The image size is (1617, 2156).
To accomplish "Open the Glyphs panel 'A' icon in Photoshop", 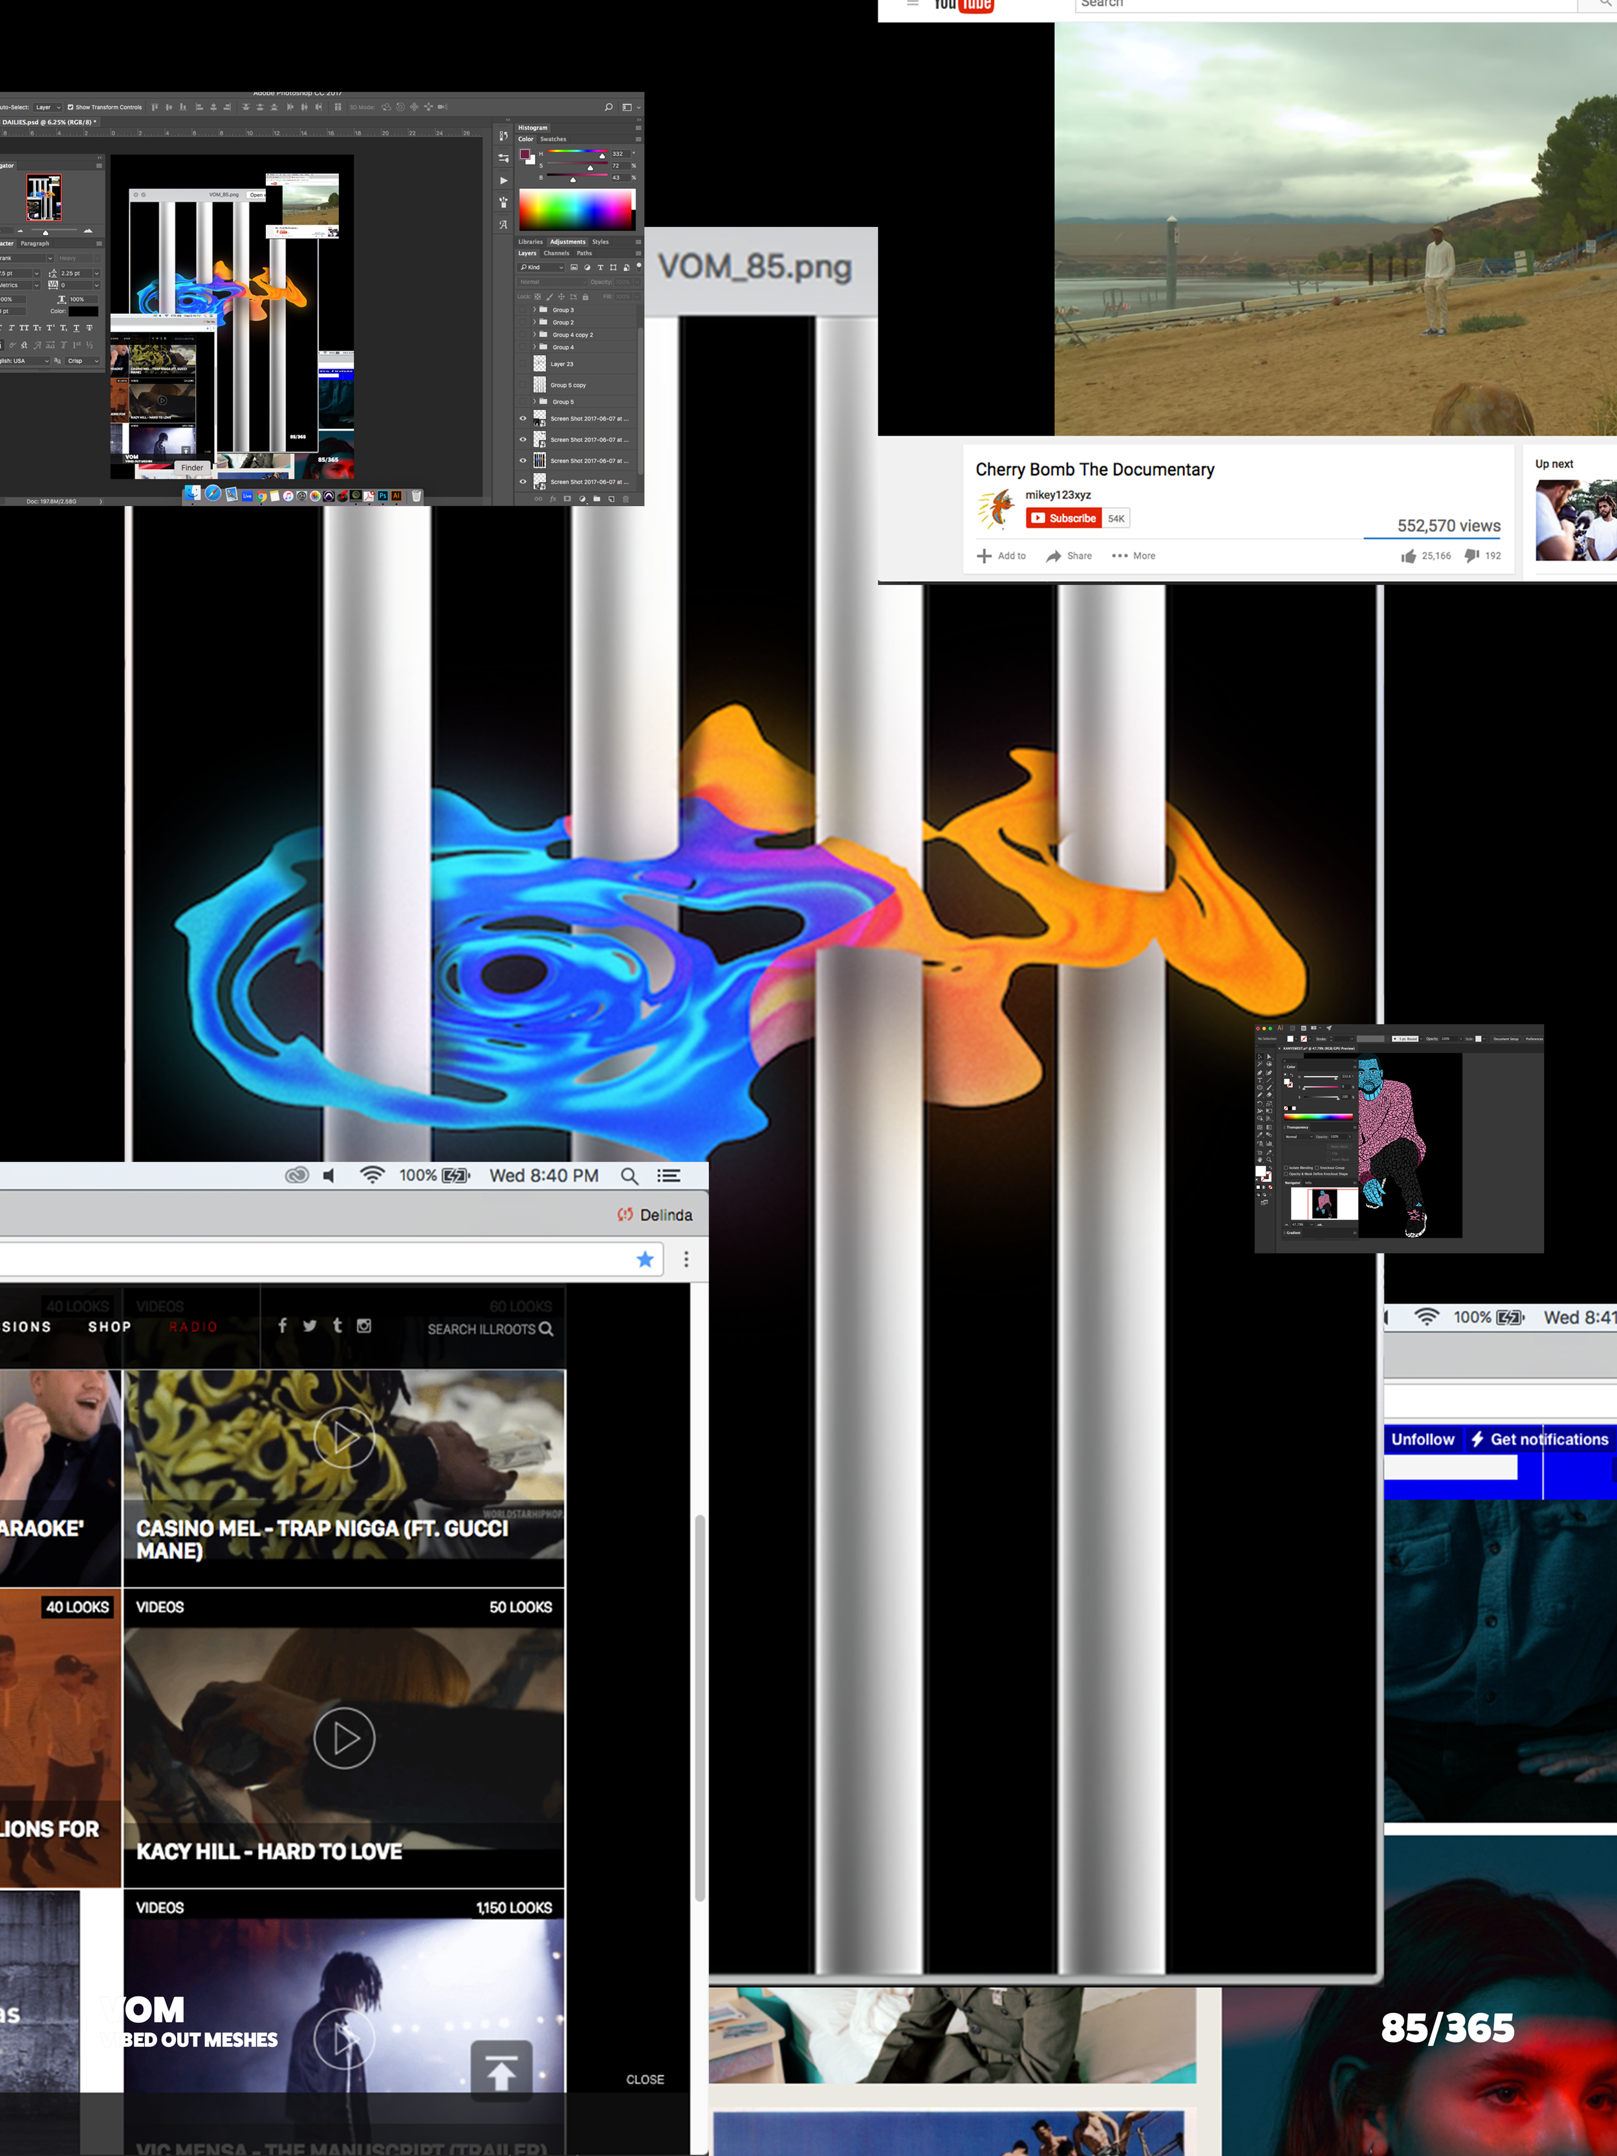I will click(x=504, y=225).
